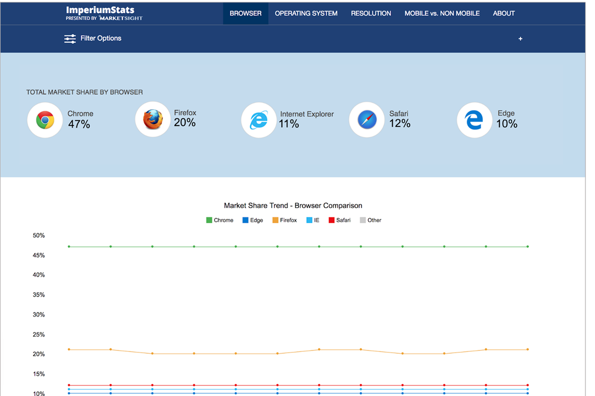Click Edge 10% market share text
The width and height of the screenshot is (595, 396).
pyautogui.click(x=507, y=119)
